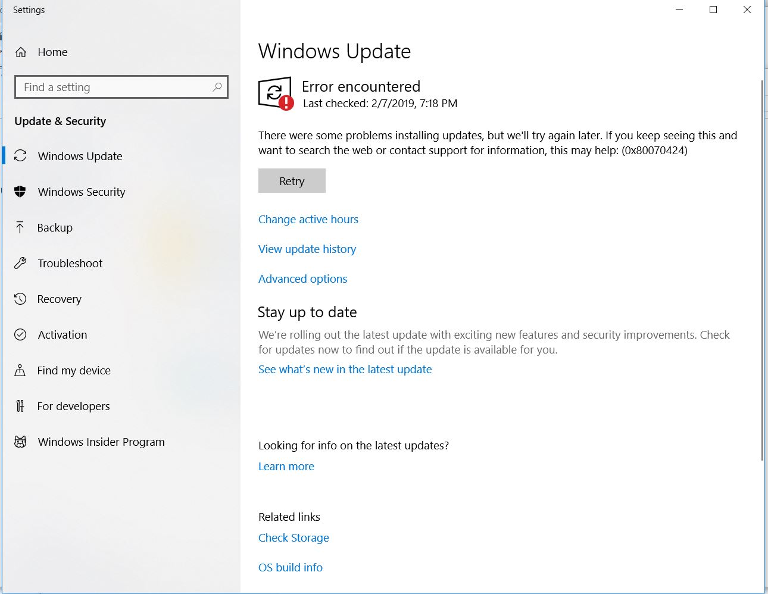Click the Home house icon
768x594 pixels.
[x=21, y=52]
